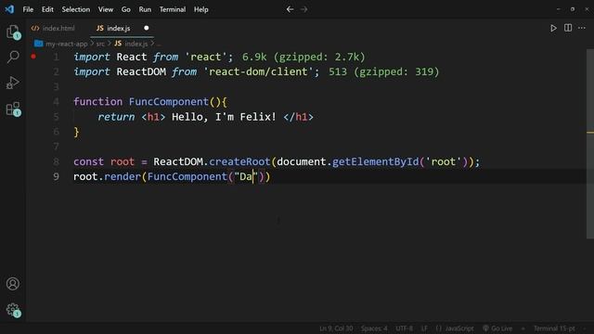This screenshot has width=594, height=334.
Task: Click the 'return' keyword on line 5
Action: click(x=116, y=117)
